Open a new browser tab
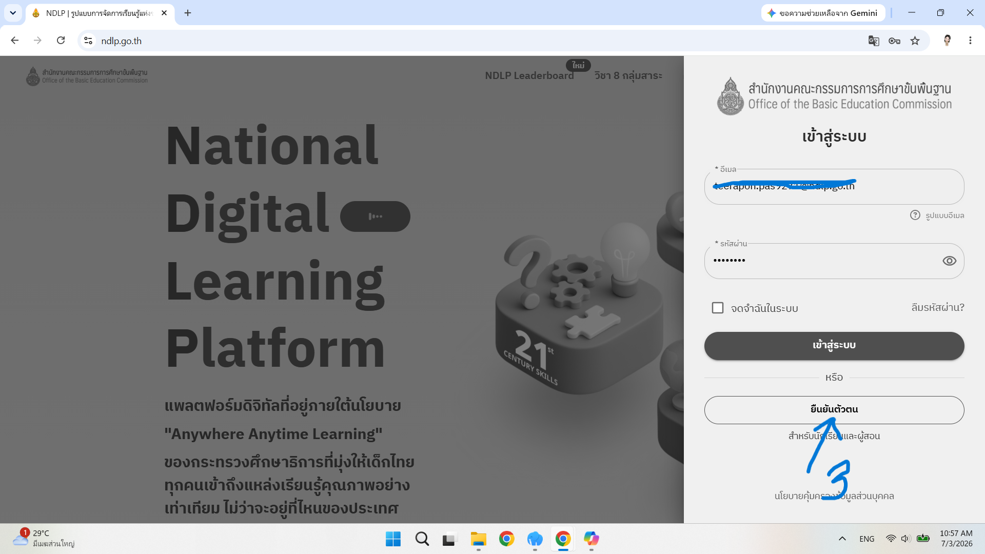Screen dimensions: 985x554 188,13
